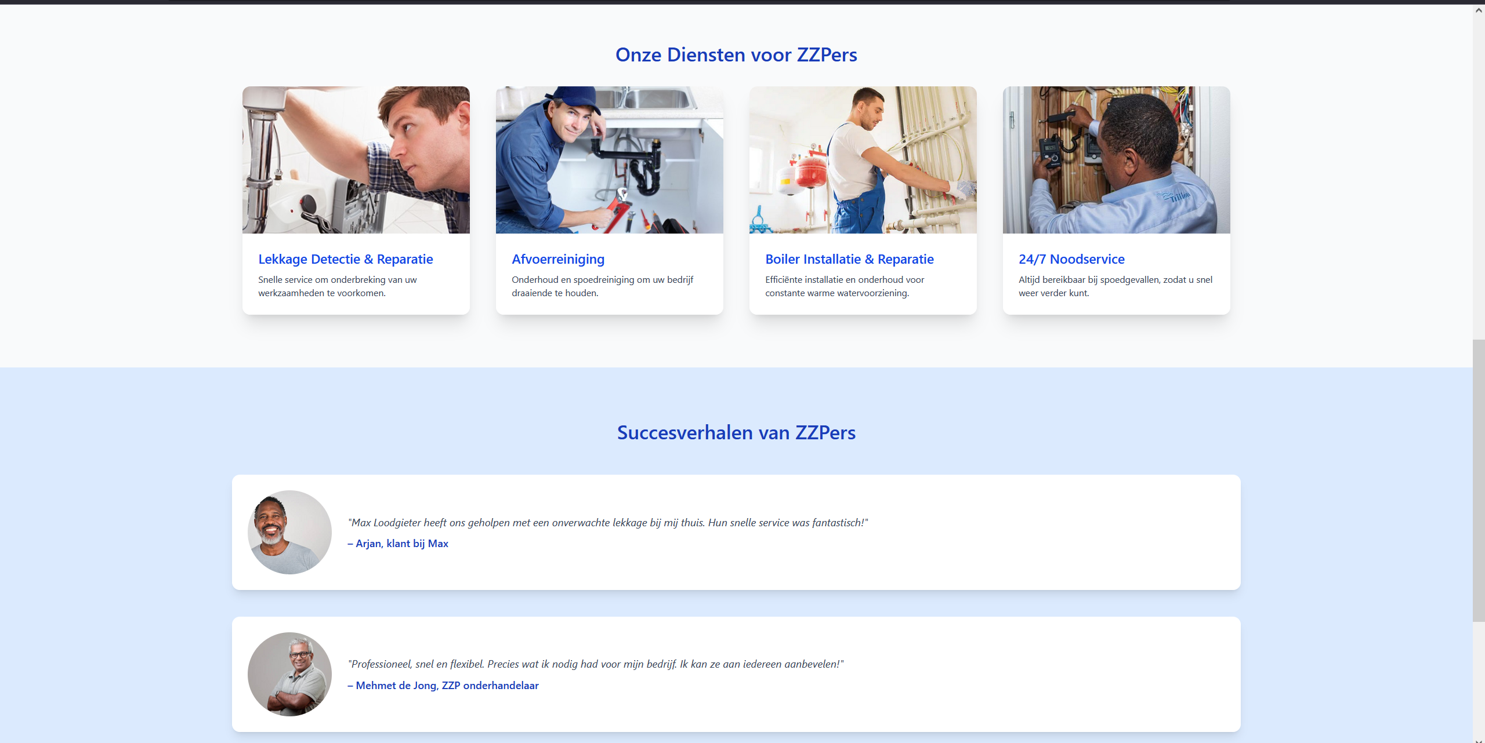Open the Boiler Installatie & Reparatie heading
Image resolution: width=1485 pixels, height=743 pixels.
click(x=849, y=259)
